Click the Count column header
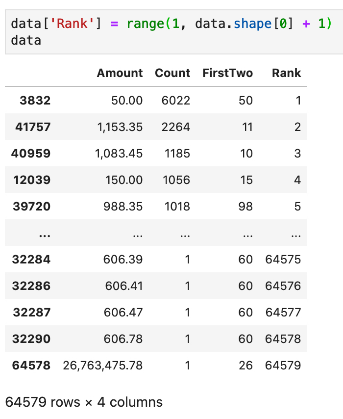The image size is (343, 419). pos(172,73)
